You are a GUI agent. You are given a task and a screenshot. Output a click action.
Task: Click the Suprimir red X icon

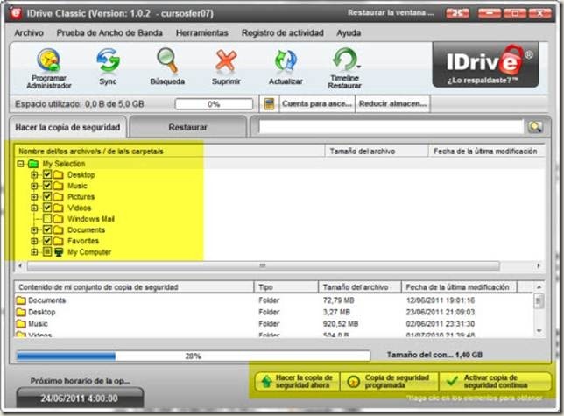click(226, 60)
